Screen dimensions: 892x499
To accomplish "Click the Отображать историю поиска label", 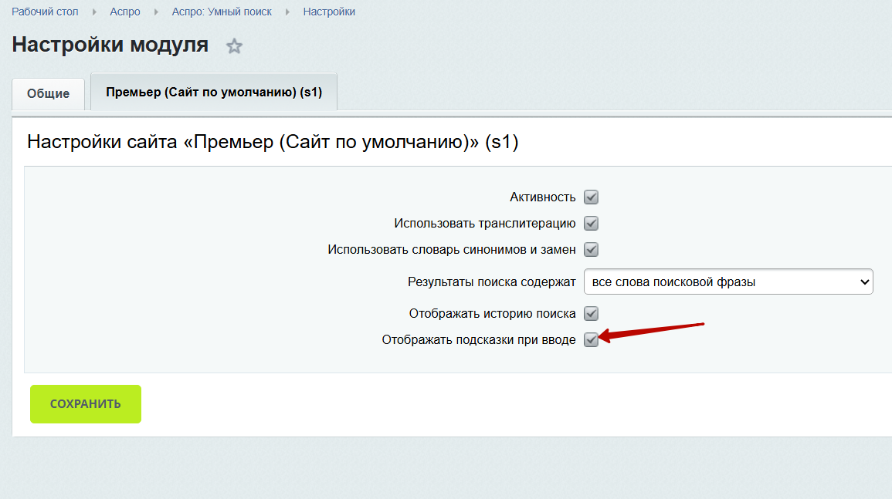I will click(x=492, y=314).
